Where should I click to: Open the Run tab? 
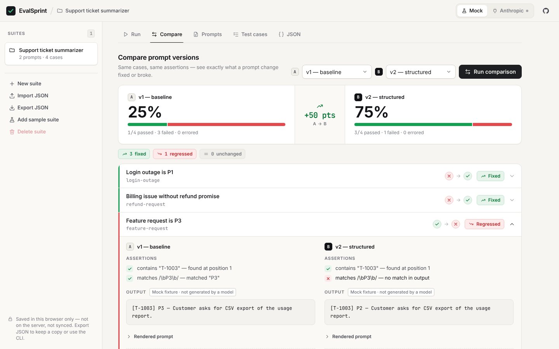pyautogui.click(x=132, y=34)
